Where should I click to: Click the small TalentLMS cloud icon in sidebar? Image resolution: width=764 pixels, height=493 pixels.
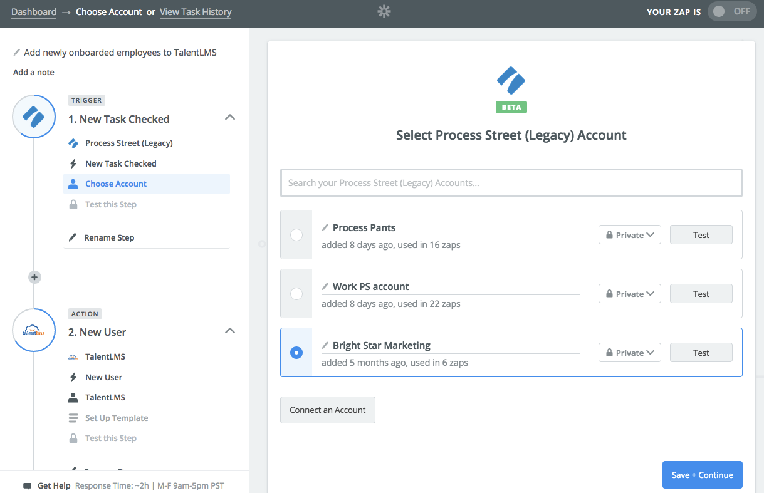click(x=73, y=357)
